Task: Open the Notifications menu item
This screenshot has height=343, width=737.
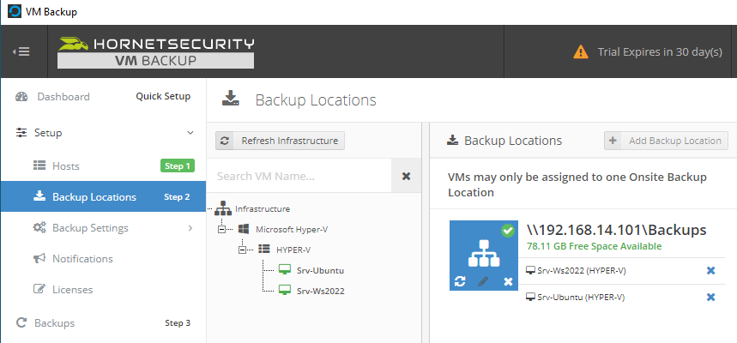Action: 82,259
